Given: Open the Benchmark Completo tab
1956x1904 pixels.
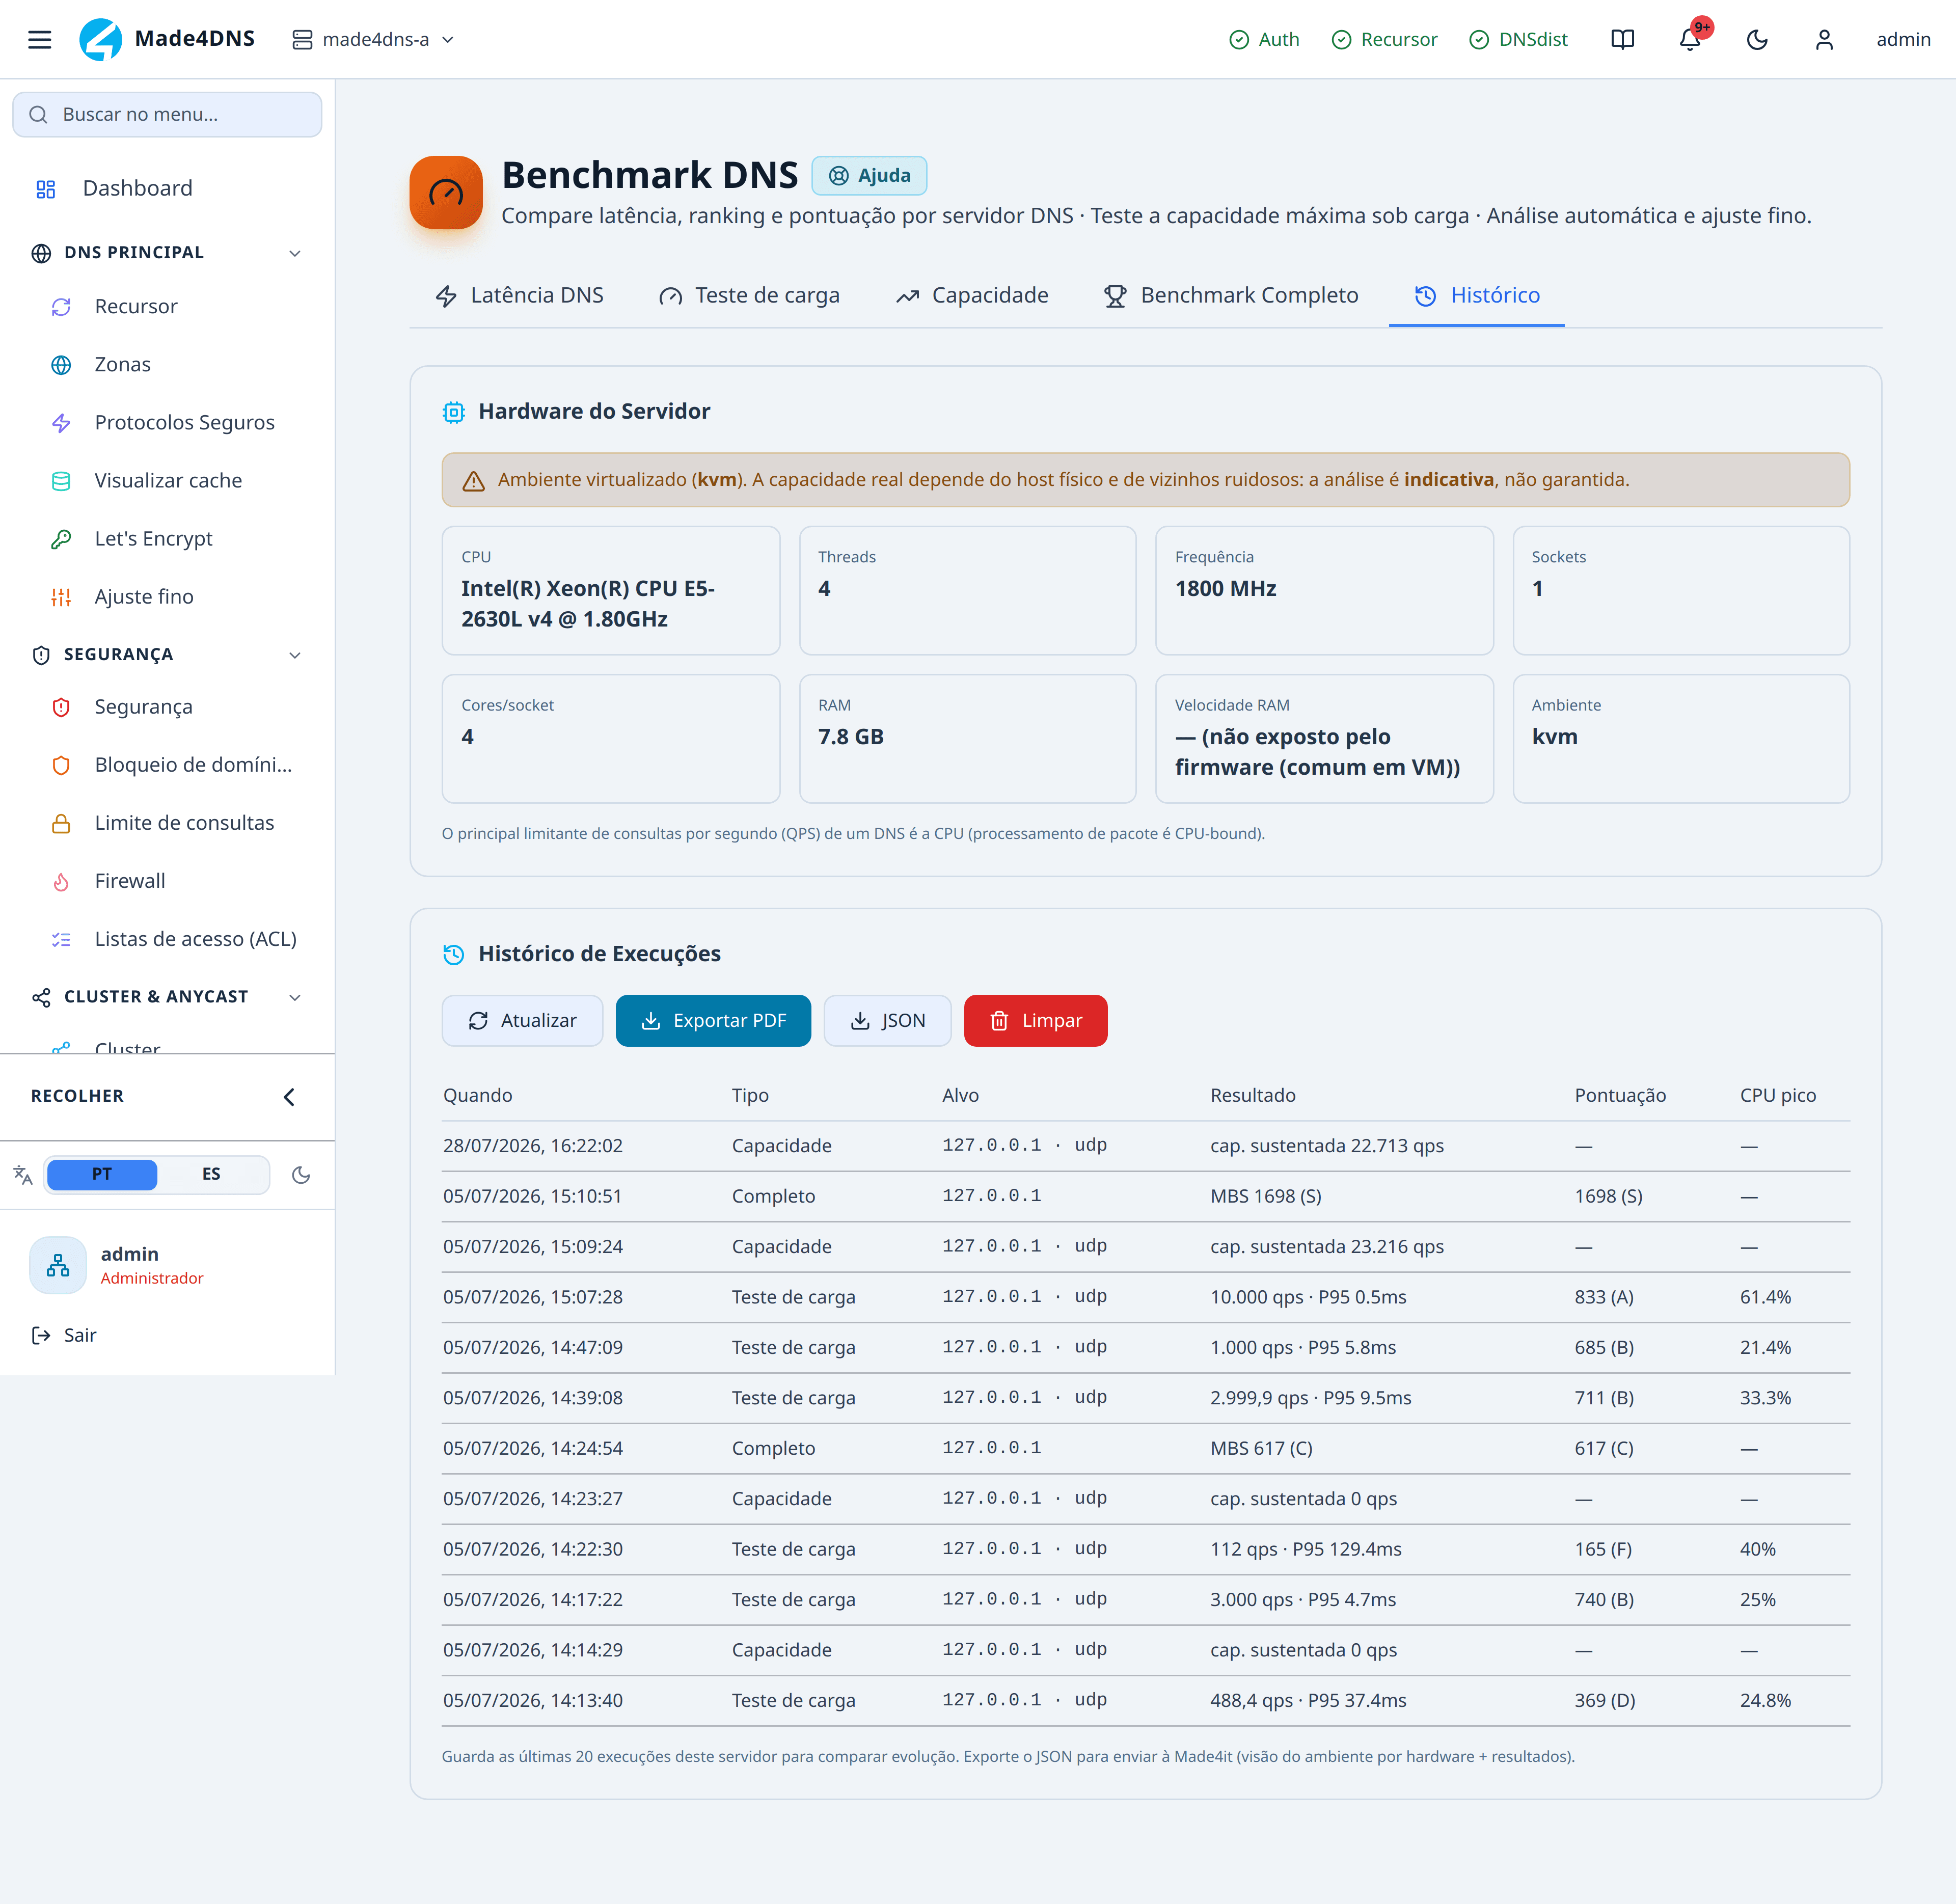Looking at the screenshot, I should coord(1231,296).
